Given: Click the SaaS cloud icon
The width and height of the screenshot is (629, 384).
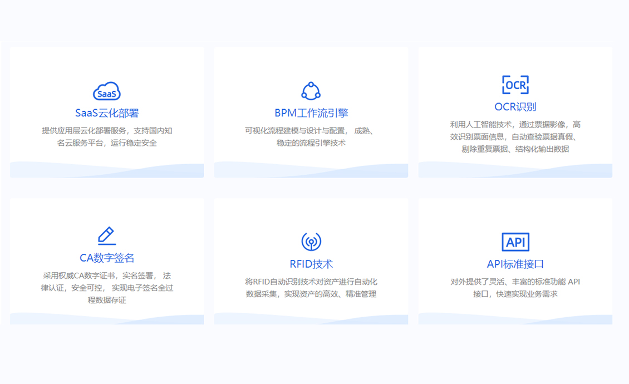Looking at the screenshot, I should tap(107, 91).
